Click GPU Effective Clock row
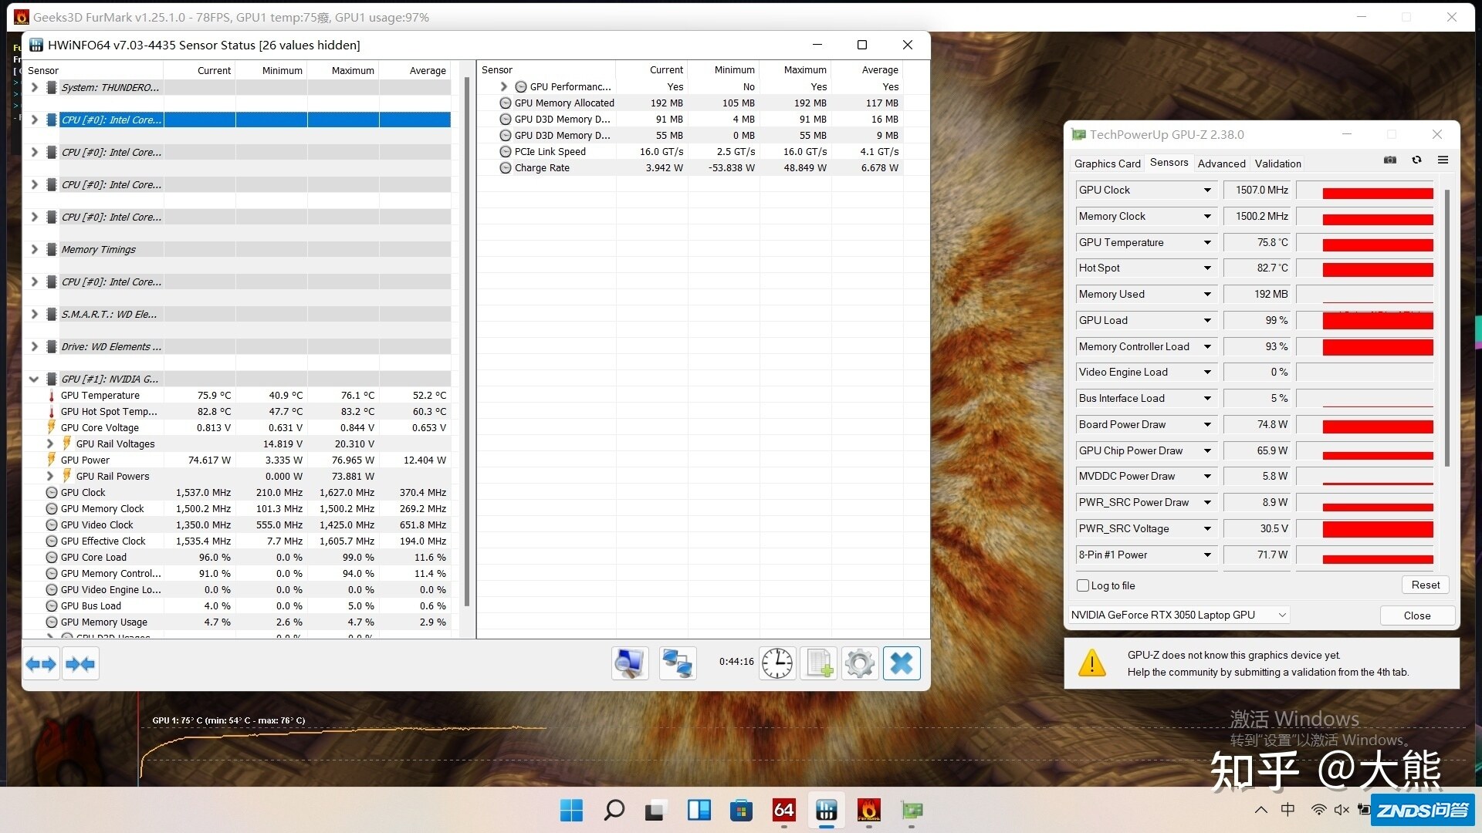1482x833 pixels. [237, 541]
